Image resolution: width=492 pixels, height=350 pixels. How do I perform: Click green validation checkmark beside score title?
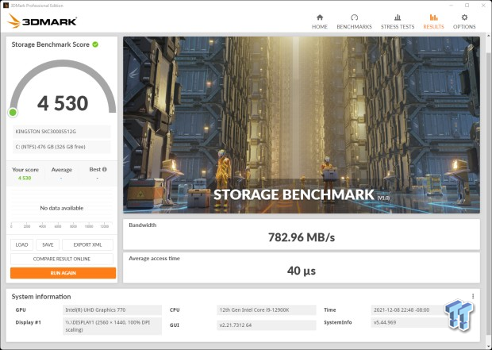(x=95, y=44)
